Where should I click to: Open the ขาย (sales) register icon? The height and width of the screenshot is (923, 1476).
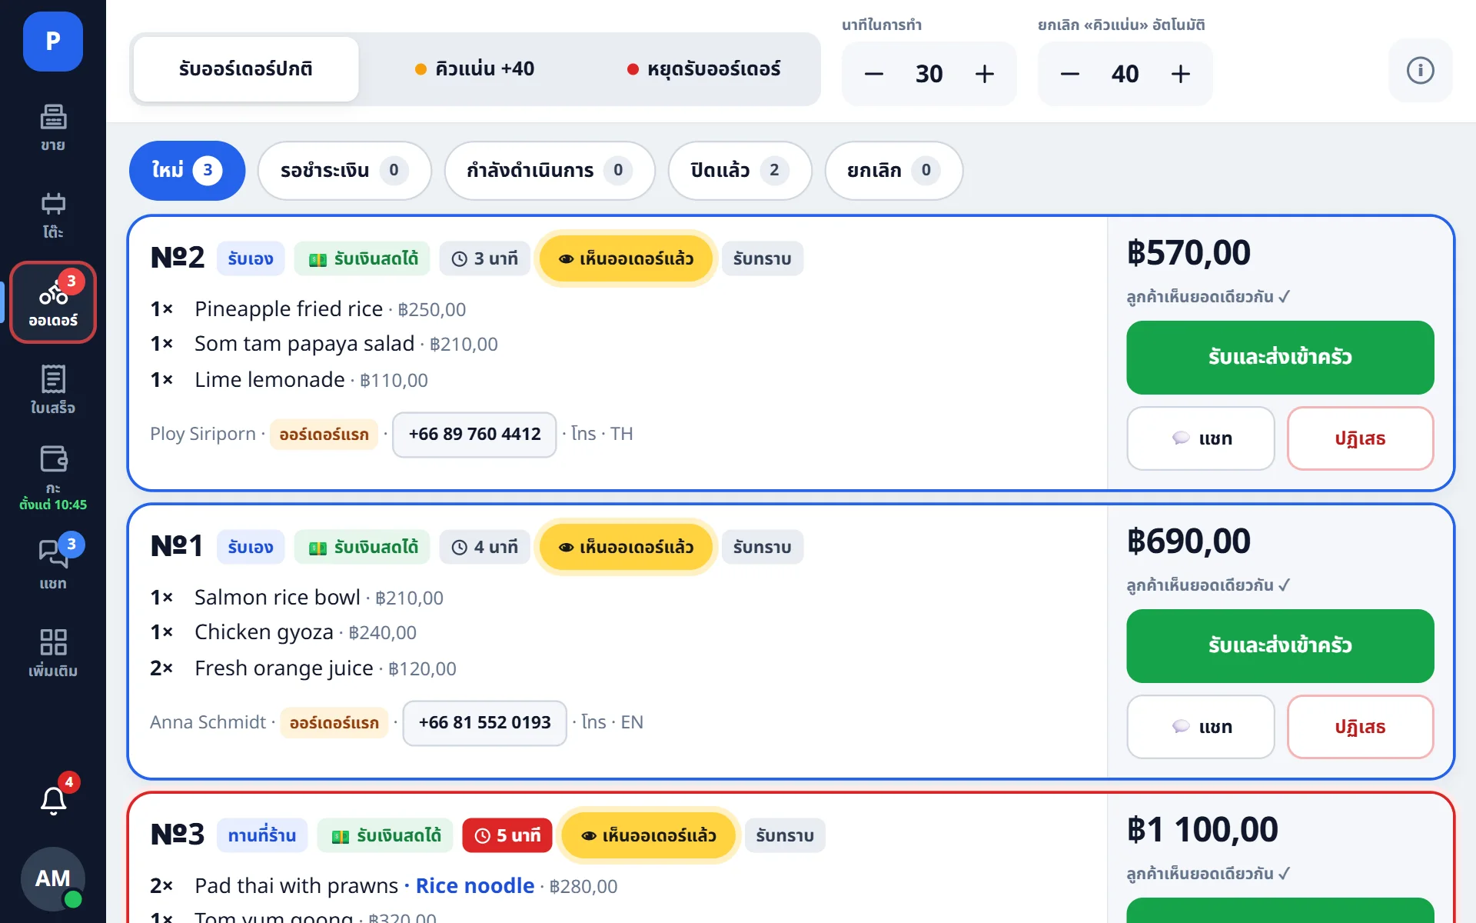53,128
